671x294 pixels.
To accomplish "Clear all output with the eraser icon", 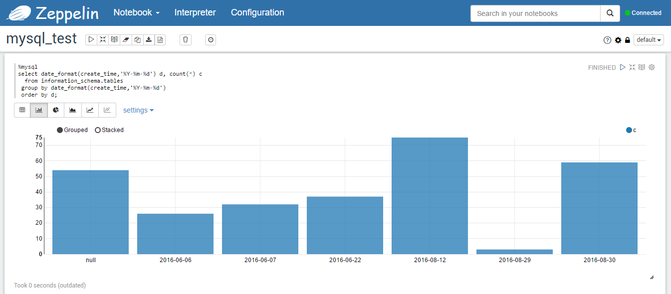I will coord(126,40).
